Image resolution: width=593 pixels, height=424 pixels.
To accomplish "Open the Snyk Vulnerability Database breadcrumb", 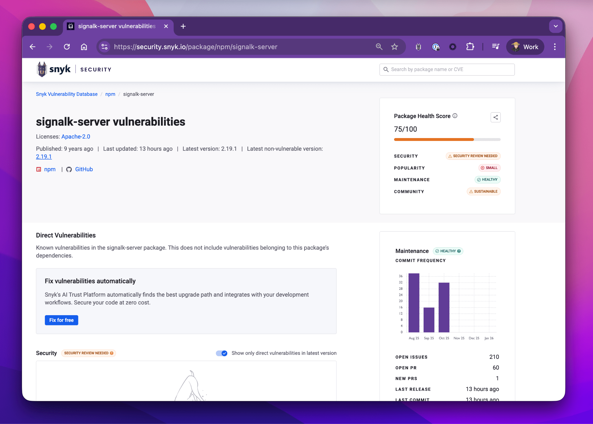I will pyautogui.click(x=67, y=94).
